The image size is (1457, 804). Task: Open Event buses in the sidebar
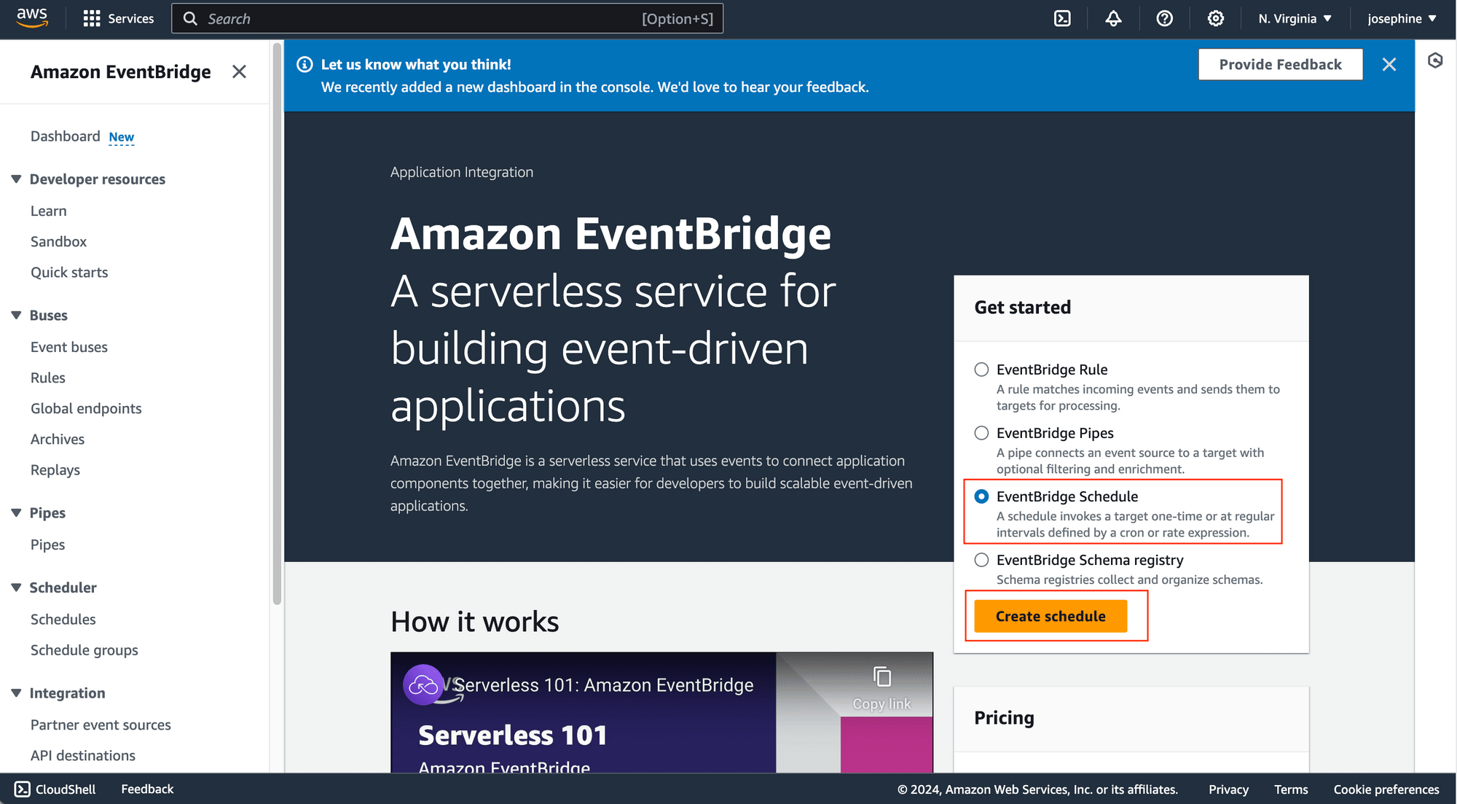(x=69, y=347)
